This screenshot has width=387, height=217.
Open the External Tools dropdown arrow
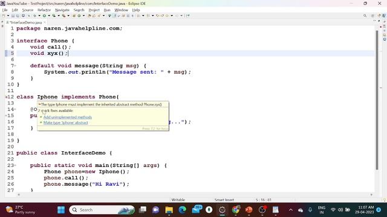pos(68,16)
